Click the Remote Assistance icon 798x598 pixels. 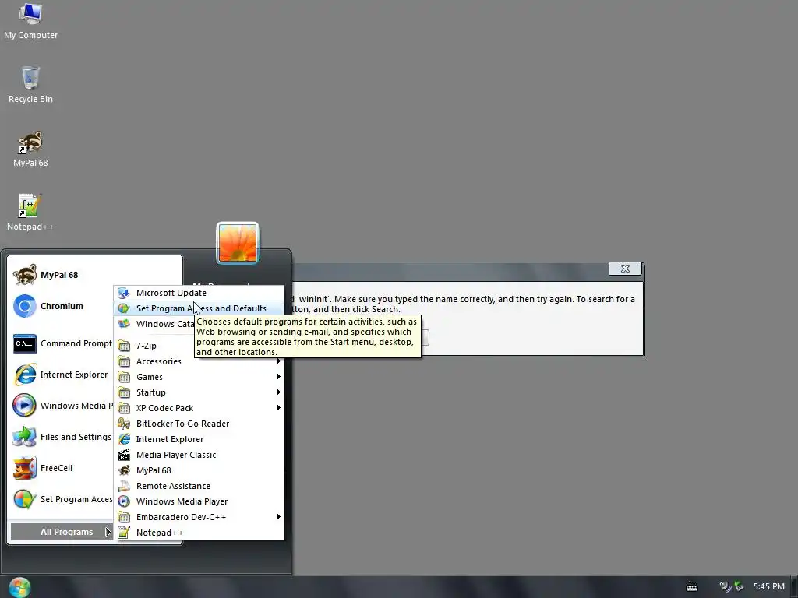pyautogui.click(x=124, y=486)
